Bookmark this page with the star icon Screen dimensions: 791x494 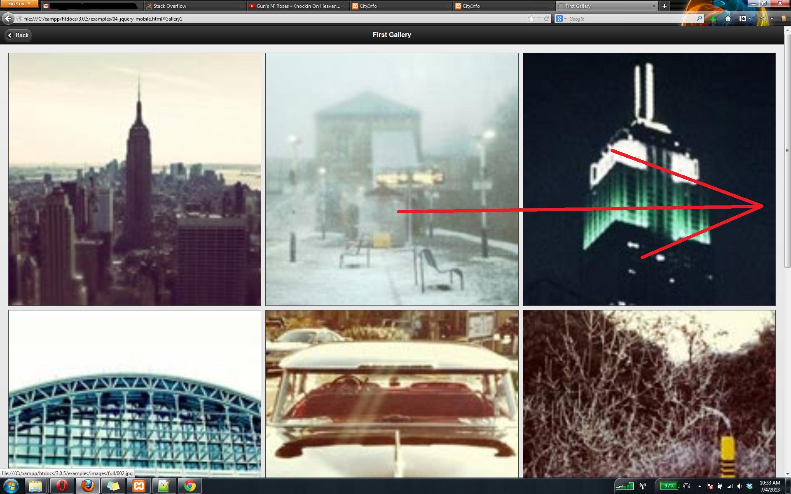pyautogui.click(x=531, y=19)
